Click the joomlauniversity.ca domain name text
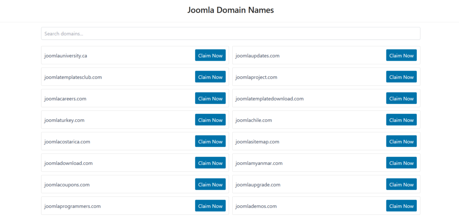This screenshot has width=459, height=217. (x=65, y=56)
